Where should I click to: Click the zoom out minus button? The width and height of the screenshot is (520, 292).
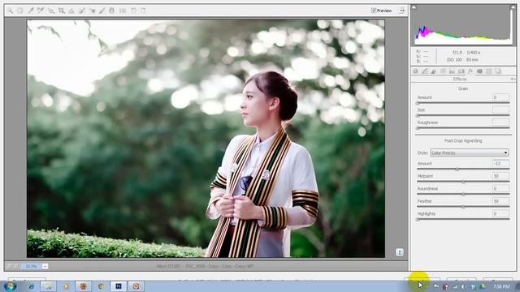click(9, 266)
